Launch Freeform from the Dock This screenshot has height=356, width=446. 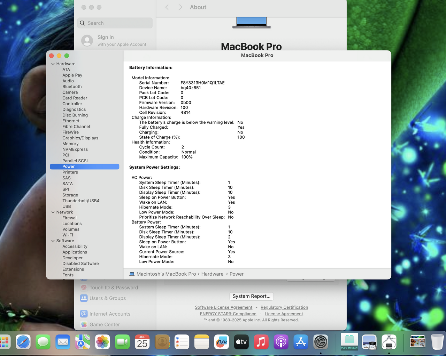[221, 342]
